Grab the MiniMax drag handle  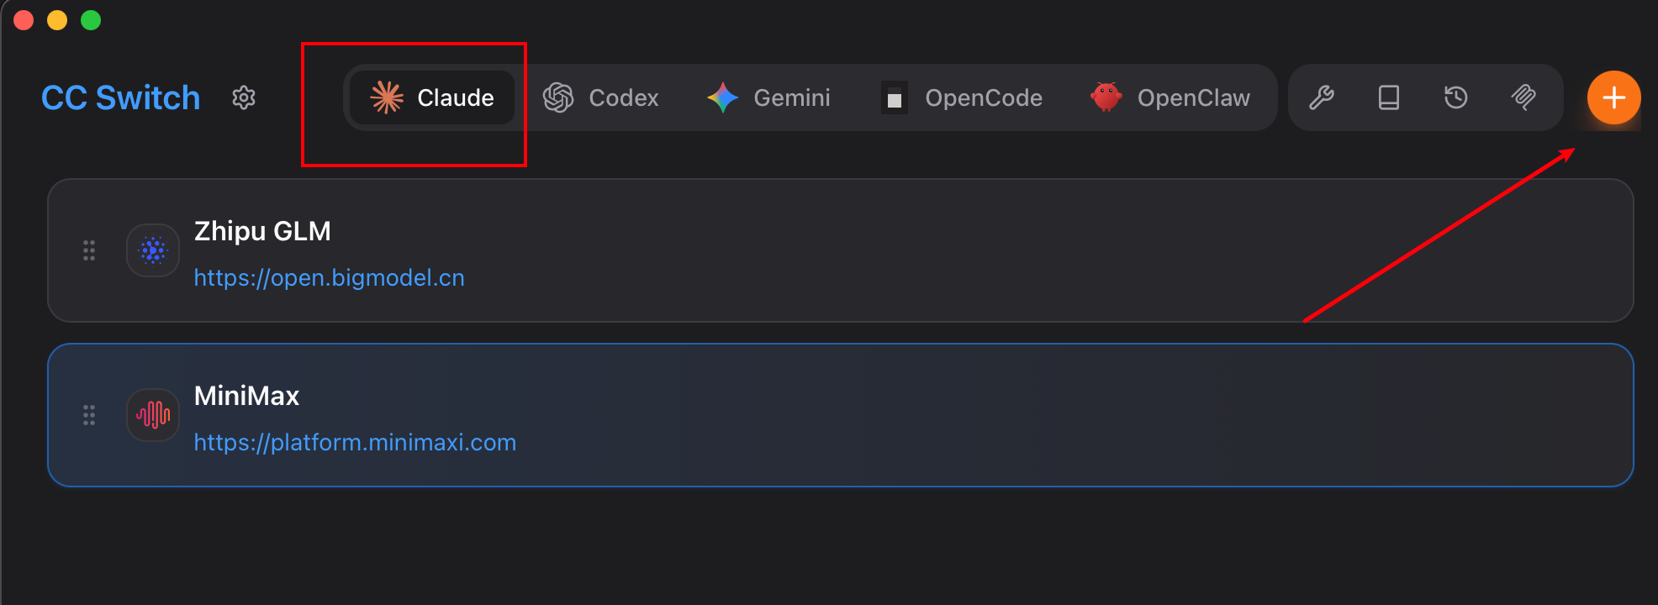coord(89,415)
